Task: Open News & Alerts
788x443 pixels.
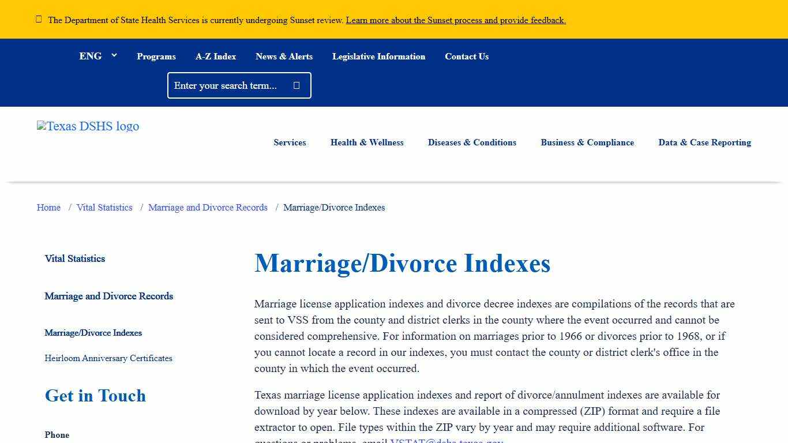Action: [x=284, y=56]
